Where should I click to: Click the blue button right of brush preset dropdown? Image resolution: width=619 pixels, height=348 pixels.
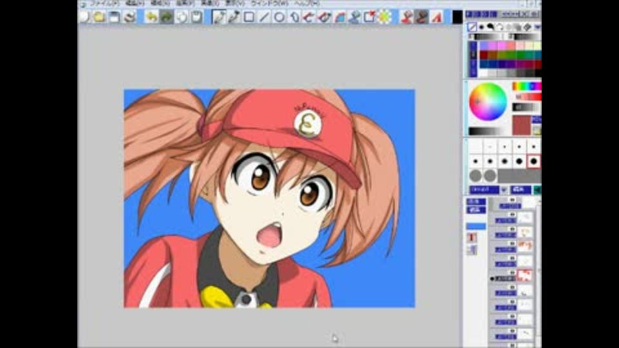pyautogui.click(x=521, y=189)
